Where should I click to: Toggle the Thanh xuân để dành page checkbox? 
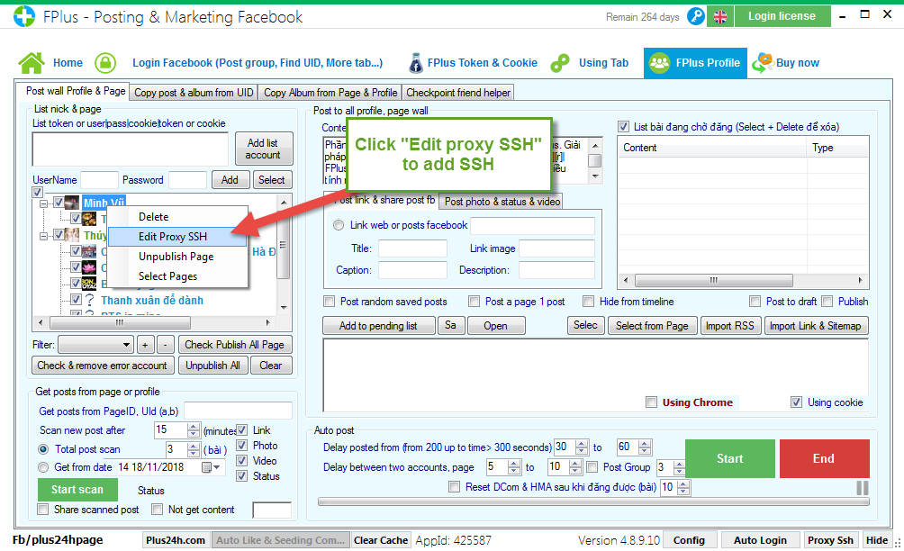click(x=76, y=300)
